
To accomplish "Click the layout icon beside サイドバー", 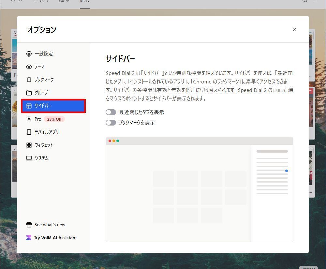I will (29, 106).
